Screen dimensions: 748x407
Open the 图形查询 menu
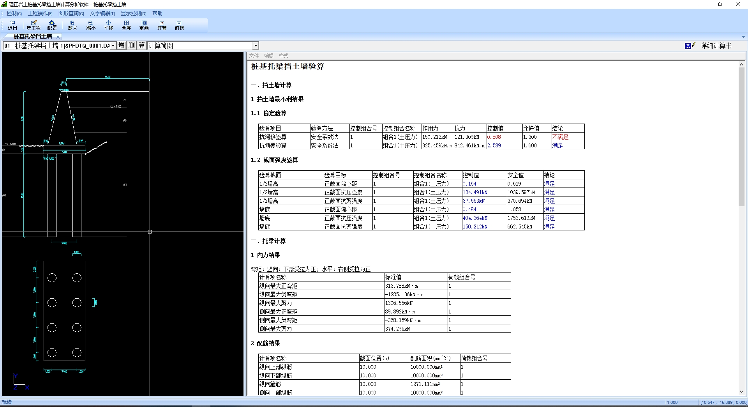tap(71, 13)
